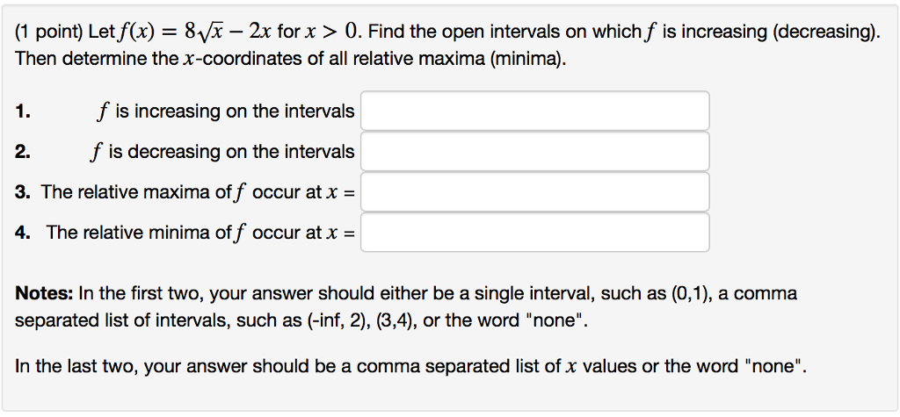Image resolution: width=900 pixels, height=417 pixels.
Task: Click question number 1.
Action: coord(23,111)
